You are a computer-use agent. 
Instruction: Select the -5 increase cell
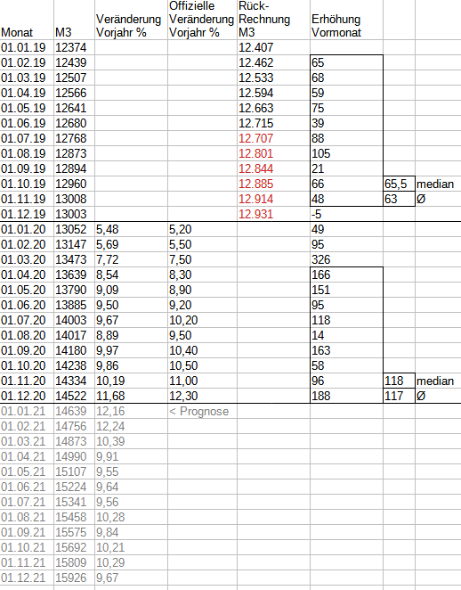[x=346, y=214]
